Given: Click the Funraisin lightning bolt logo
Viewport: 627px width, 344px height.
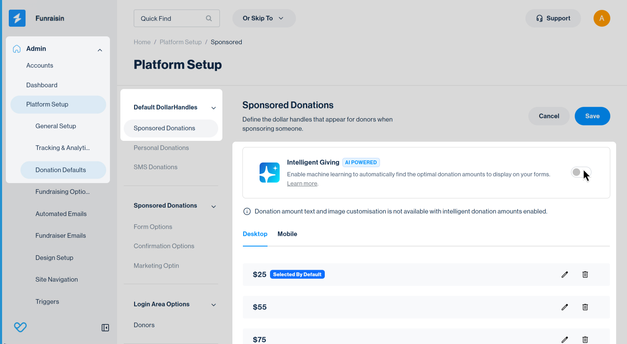Looking at the screenshot, I should (17, 18).
